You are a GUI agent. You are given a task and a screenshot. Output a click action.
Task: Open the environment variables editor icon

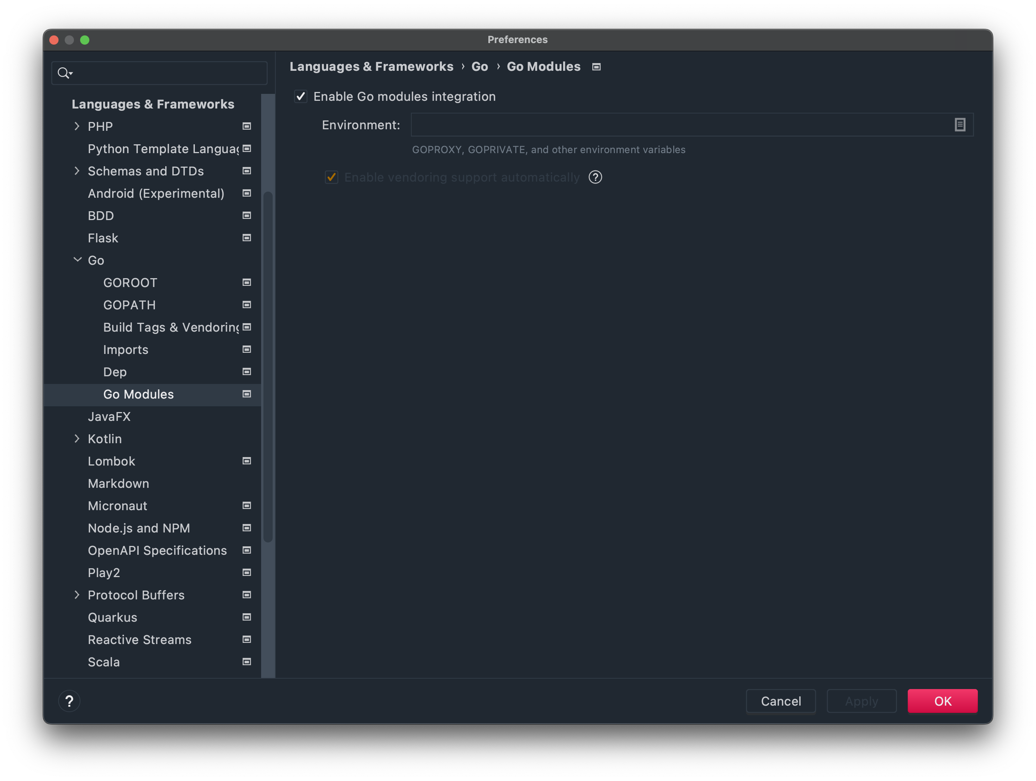[x=960, y=125]
